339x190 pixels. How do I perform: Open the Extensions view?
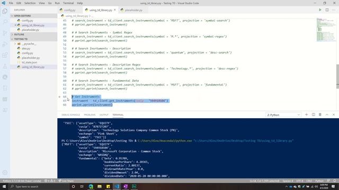[x=5, y=55]
